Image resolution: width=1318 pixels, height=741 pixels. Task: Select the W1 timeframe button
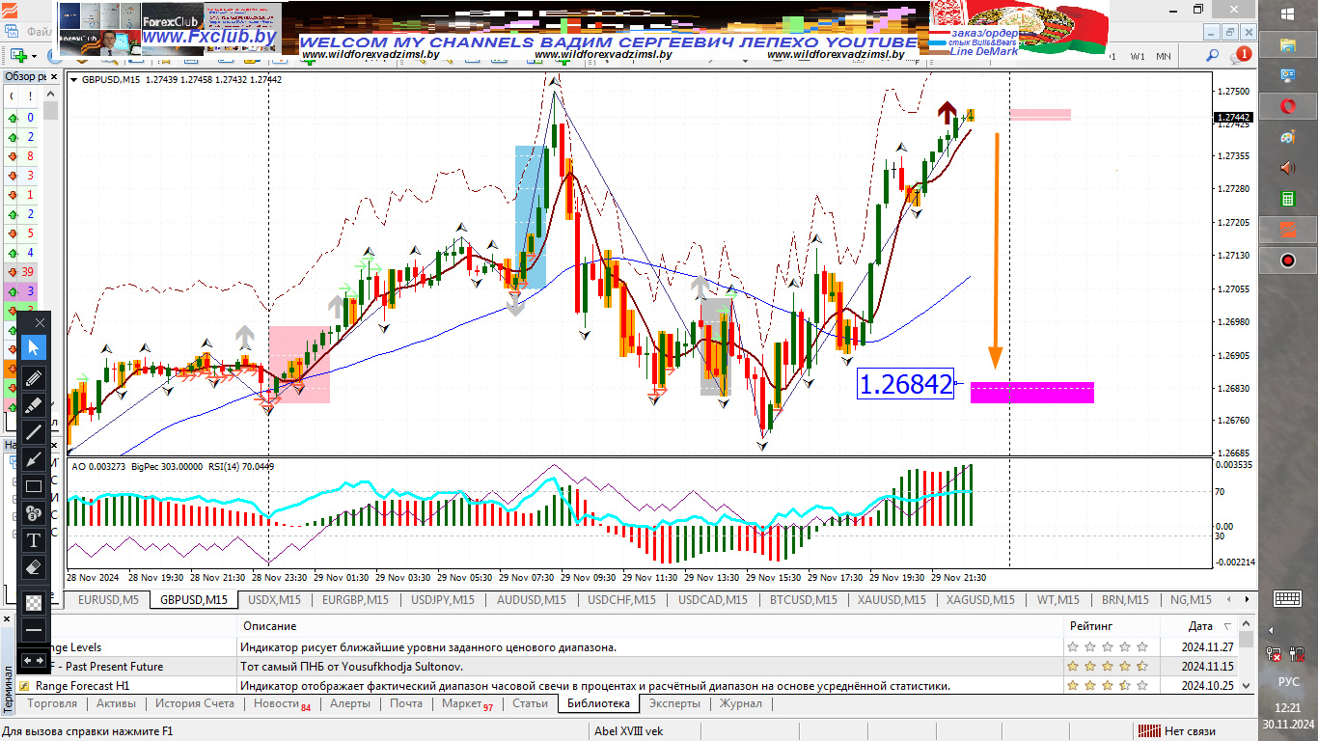pos(1138,56)
